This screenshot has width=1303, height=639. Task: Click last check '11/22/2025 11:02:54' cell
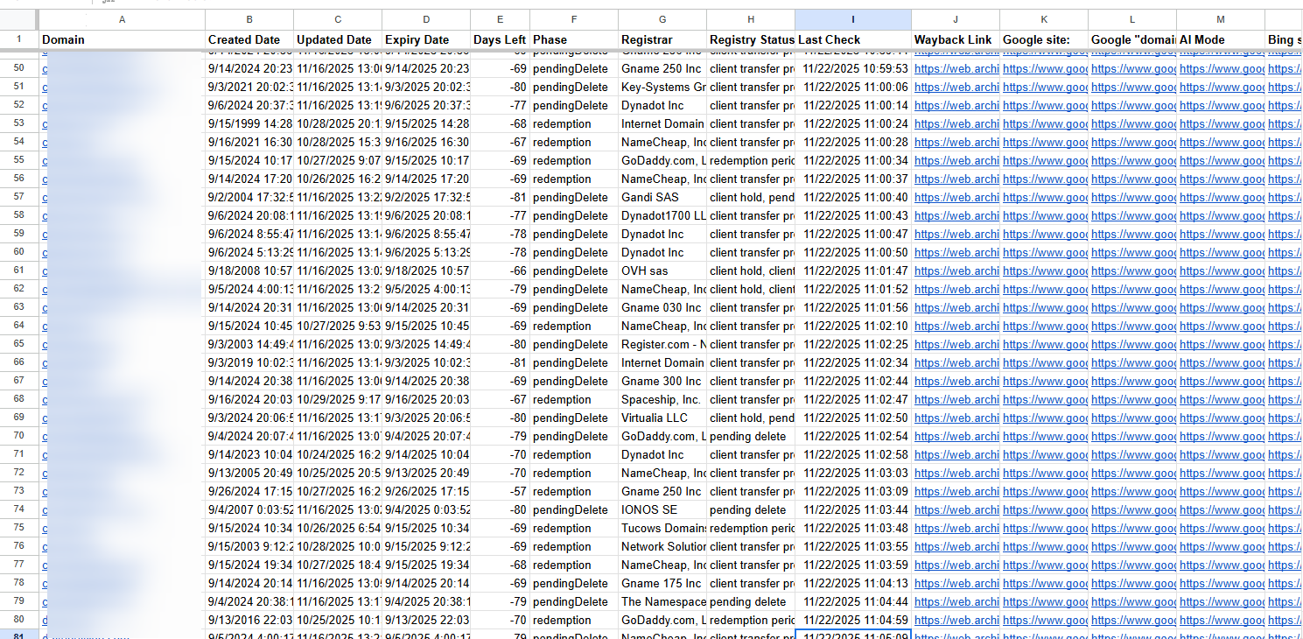pos(853,436)
